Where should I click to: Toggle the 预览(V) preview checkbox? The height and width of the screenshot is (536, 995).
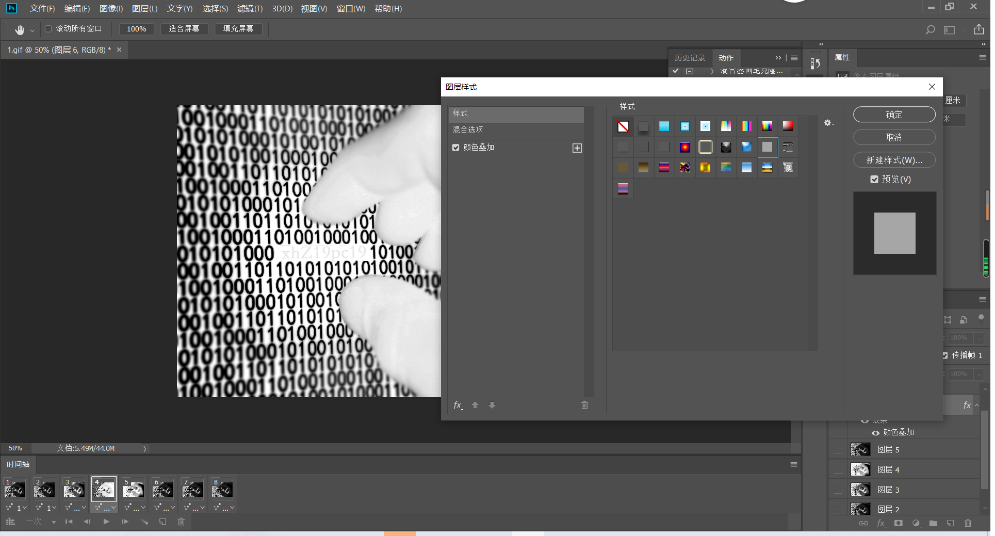click(874, 180)
